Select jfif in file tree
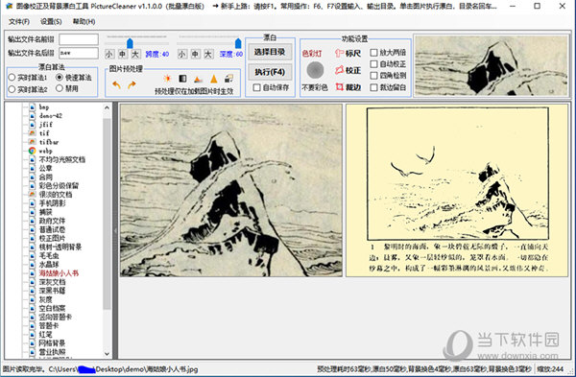This screenshot has width=576, height=377. coord(46,125)
